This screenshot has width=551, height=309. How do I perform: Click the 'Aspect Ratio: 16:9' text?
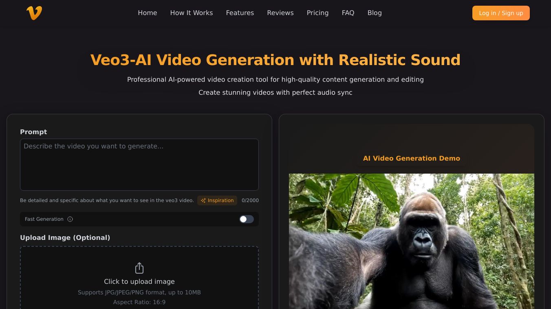pos(139,302)
